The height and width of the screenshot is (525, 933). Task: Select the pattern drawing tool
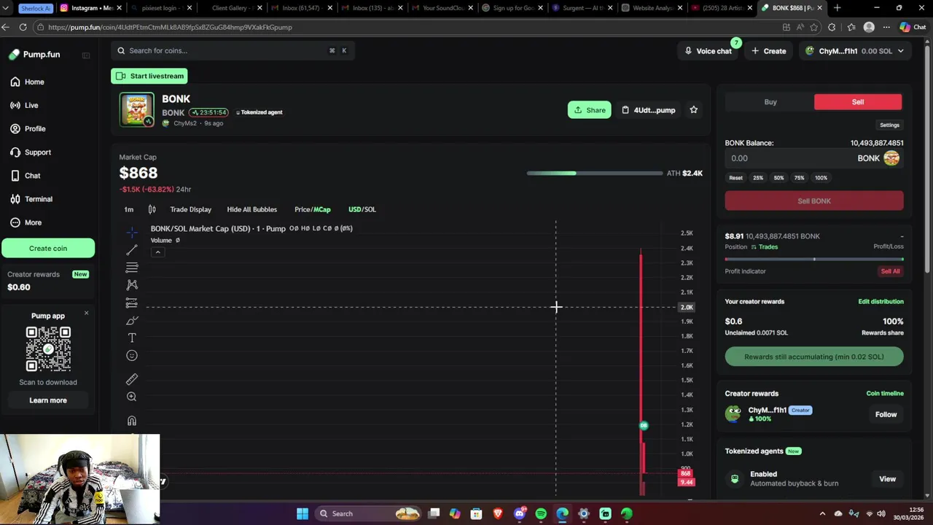[x=132, y=285]
